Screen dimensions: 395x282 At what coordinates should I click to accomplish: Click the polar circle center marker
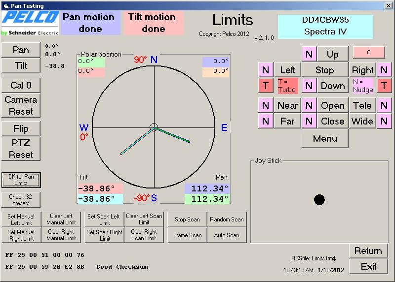154,127
